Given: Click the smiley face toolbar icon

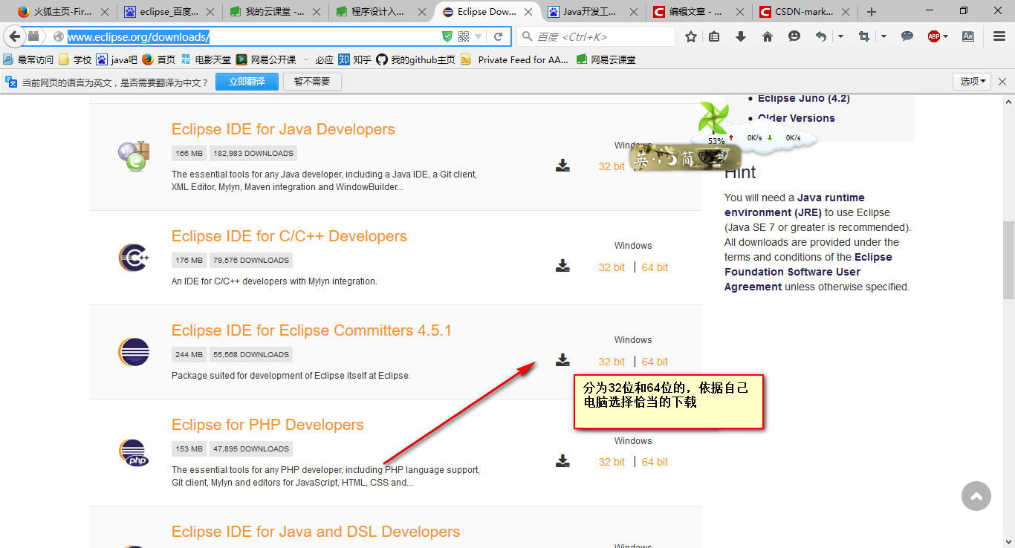Looking at the screenshot, I should (x=794, y=36).
